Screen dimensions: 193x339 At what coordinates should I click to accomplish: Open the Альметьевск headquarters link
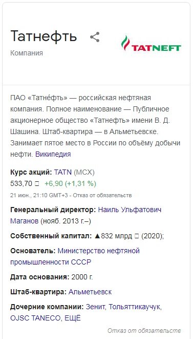pos(90,292)
